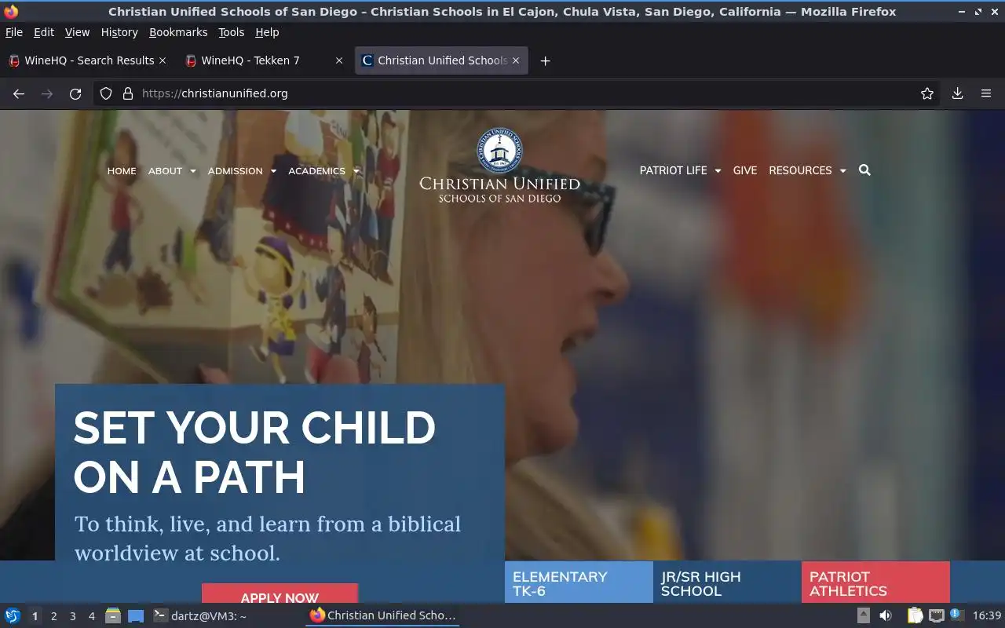Viewport: 1005px width, 628px height.
Task: Show site security info via padlock icon
Action: pyautogui.click(x=128, y=93)
